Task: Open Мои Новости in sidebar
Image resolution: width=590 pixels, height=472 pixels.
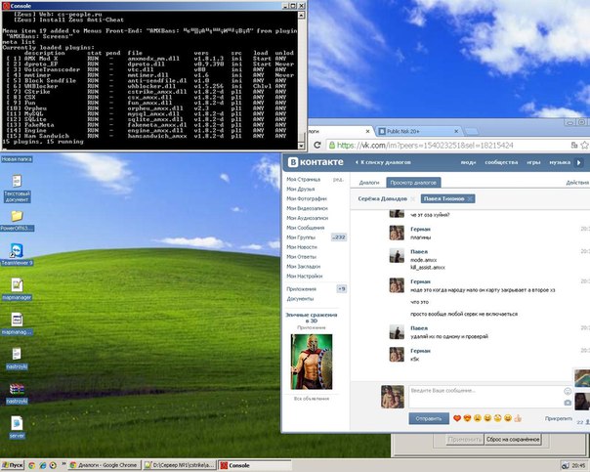Action: coord(302,247)
